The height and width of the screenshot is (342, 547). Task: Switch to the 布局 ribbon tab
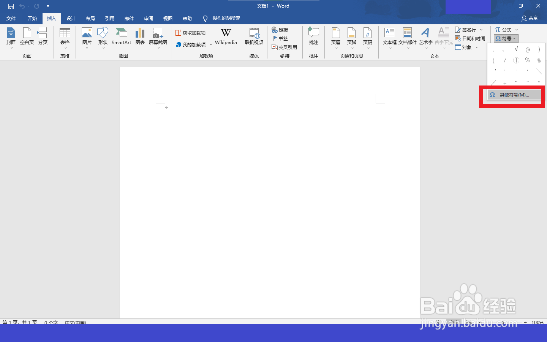[x=90, y=18]
